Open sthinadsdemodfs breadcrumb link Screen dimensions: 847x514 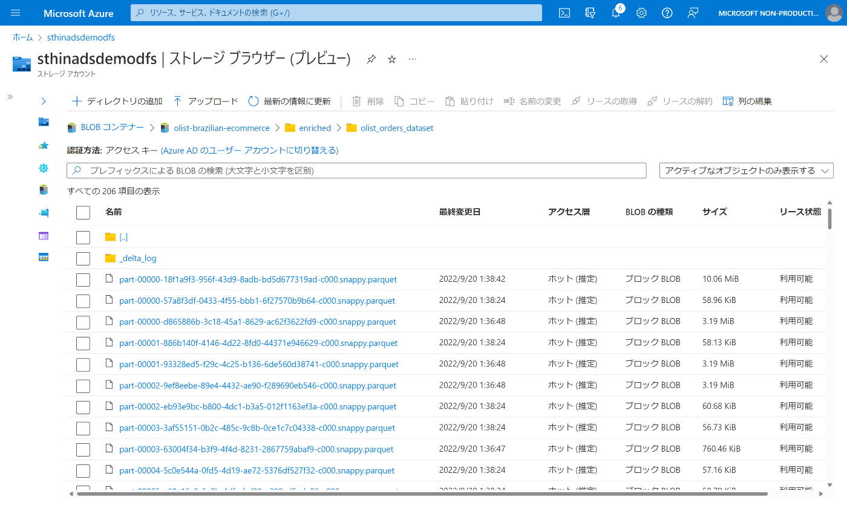pos(81,37)
